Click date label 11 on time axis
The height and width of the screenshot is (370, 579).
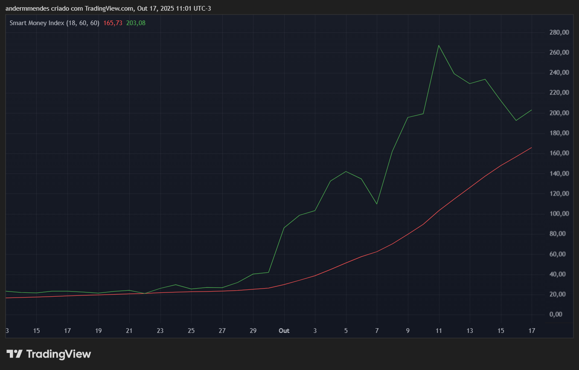439,331
